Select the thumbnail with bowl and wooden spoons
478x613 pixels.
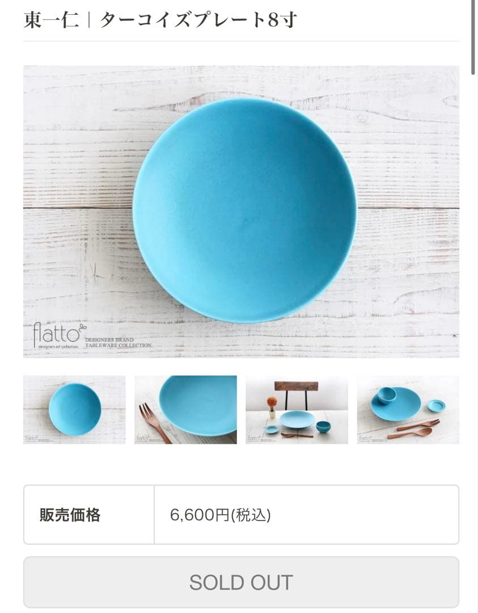[408, 410]
